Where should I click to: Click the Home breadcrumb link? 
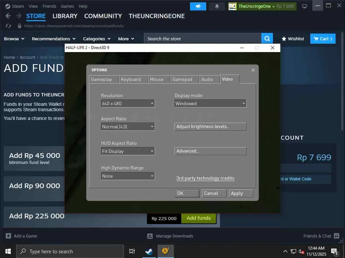tap(9, 57)
